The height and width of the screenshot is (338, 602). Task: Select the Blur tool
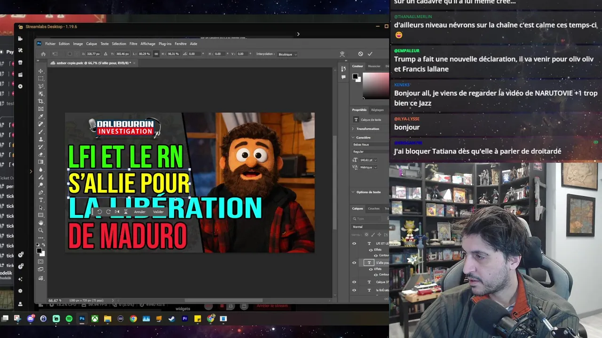(x=41, y=169)
